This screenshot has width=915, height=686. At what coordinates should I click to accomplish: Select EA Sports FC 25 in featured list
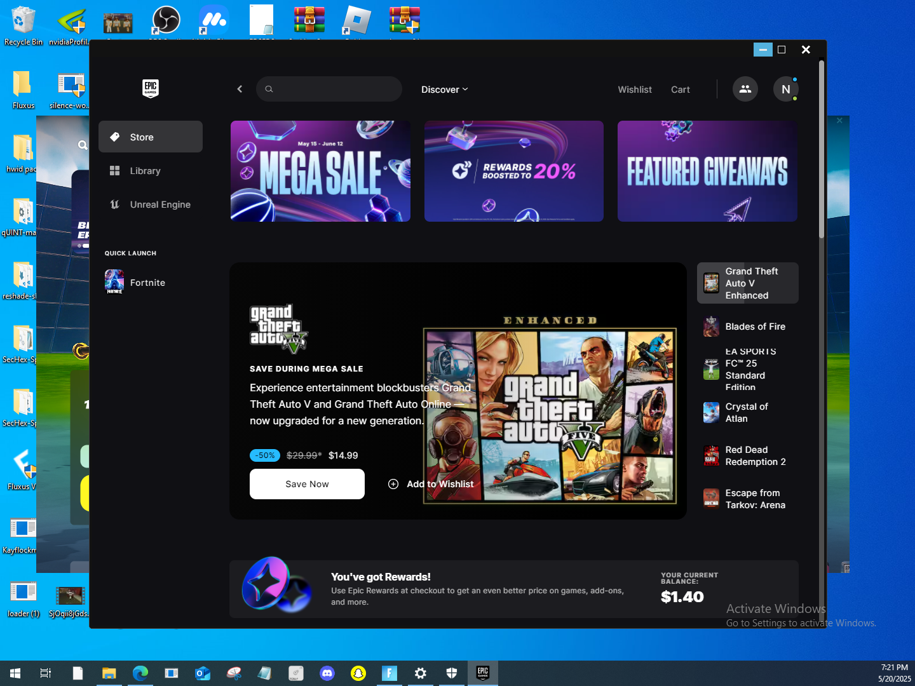748,369
